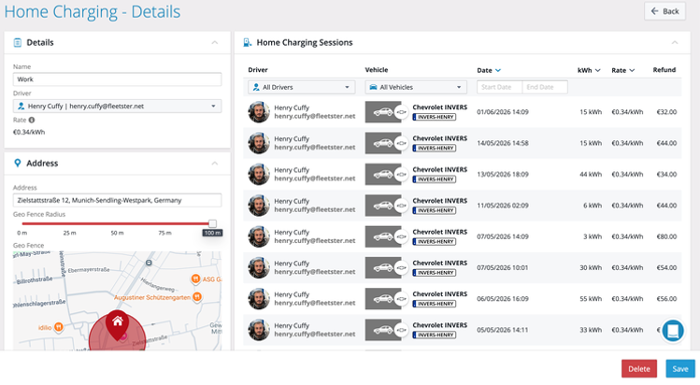Click INVERS-HENRY plate in 05/05/2026 14:11 row
The image size is (700, 385).
[x=435, y=335]
